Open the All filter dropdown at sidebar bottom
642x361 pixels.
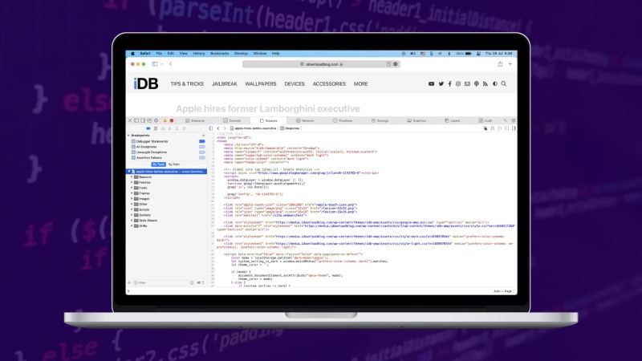pos(200,283)
